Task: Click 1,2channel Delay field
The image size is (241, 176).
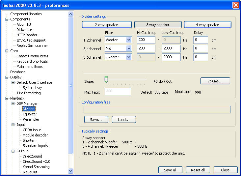Action: [x=201, y=40]
